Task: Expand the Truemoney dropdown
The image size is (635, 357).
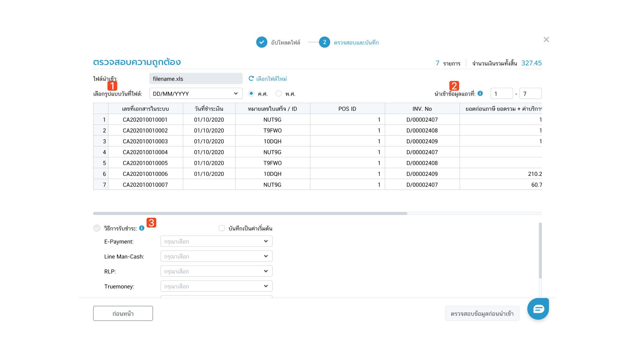Action: pos(216,286)
